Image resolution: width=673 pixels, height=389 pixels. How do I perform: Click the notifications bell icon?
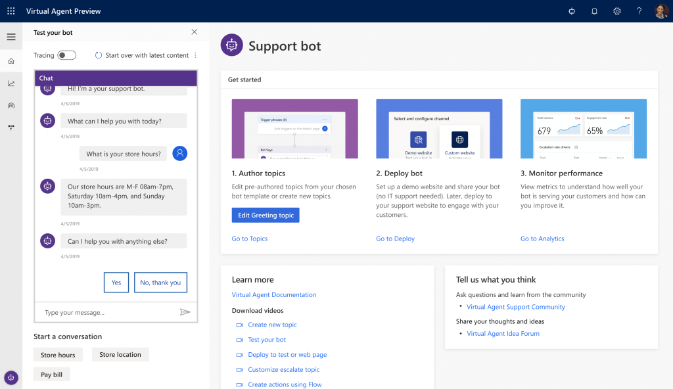pyautogui.click(x=594, y=11)
